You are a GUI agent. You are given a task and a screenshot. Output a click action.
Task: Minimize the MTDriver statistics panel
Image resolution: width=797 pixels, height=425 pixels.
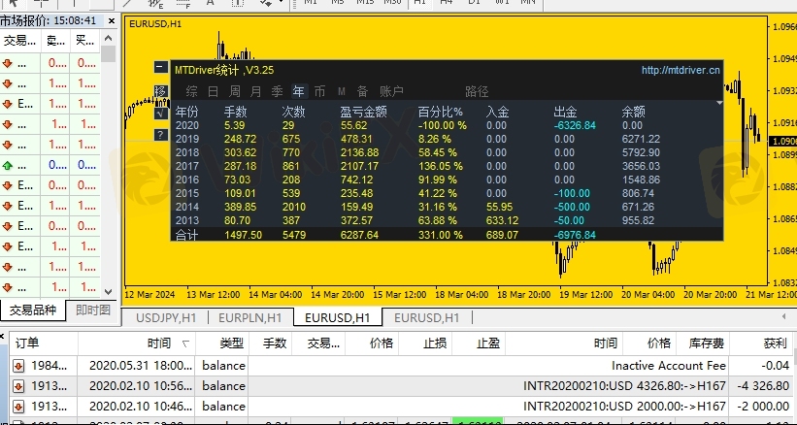pyautogui.click(x=160, y=67)
